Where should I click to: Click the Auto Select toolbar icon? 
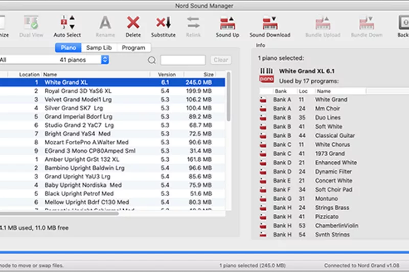[x=67, y=23]
